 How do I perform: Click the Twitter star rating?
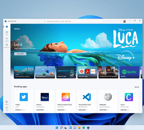[x=19, y=110]
